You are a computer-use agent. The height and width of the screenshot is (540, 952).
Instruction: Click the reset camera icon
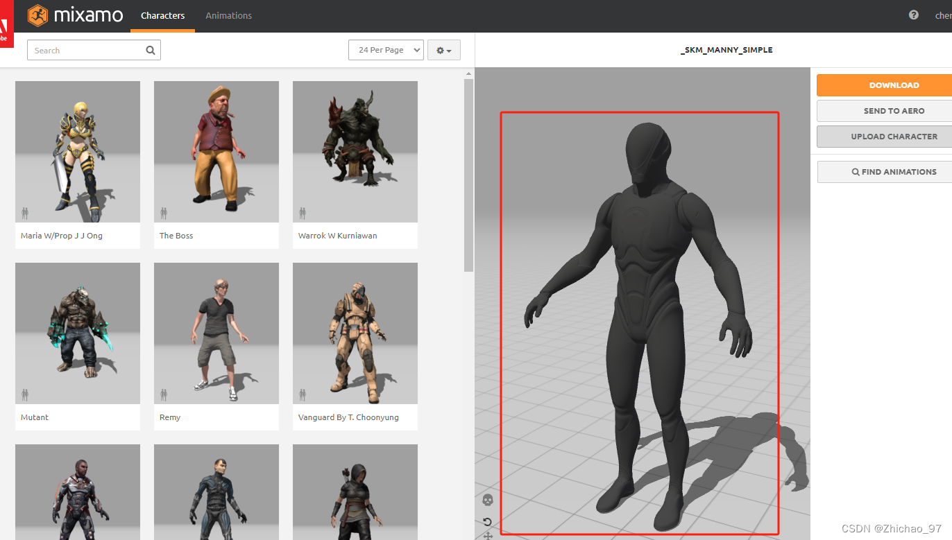pos(488,522)
